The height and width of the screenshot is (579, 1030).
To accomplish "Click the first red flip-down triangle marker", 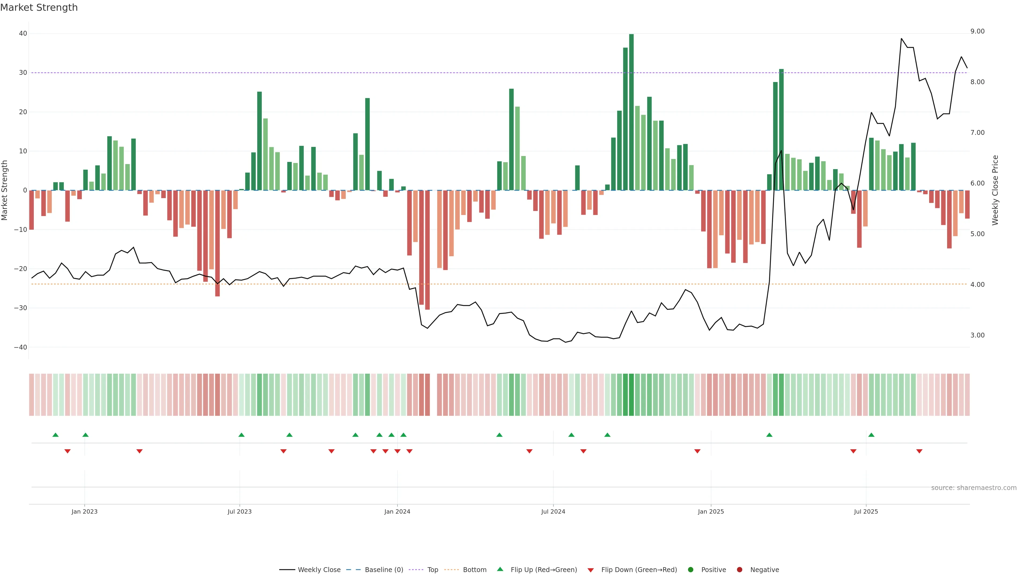I will click(68, 451).
